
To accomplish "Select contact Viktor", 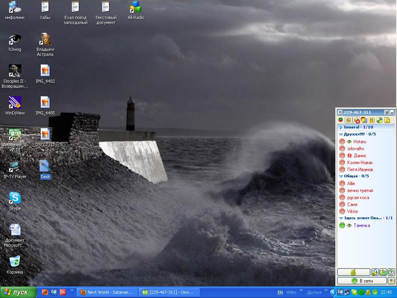I will (352, 211).
